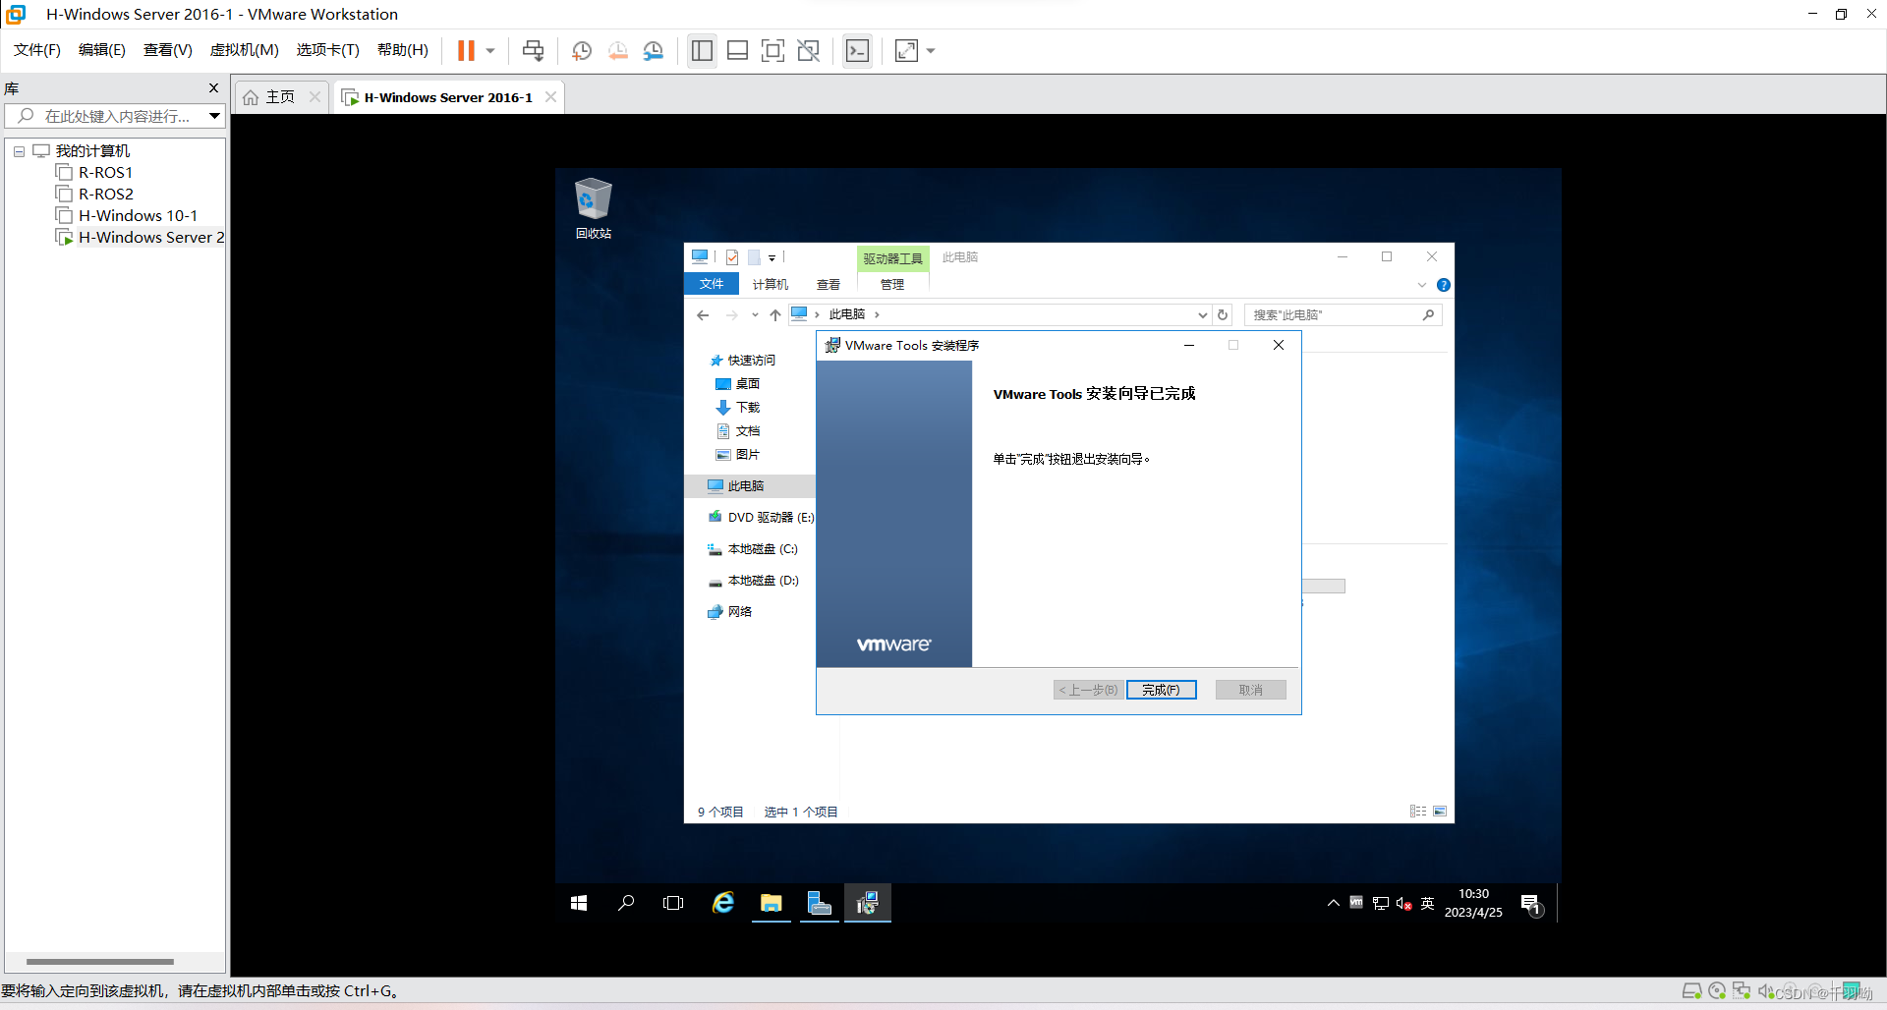Open the 文件(F) menu

coord(37,50)
